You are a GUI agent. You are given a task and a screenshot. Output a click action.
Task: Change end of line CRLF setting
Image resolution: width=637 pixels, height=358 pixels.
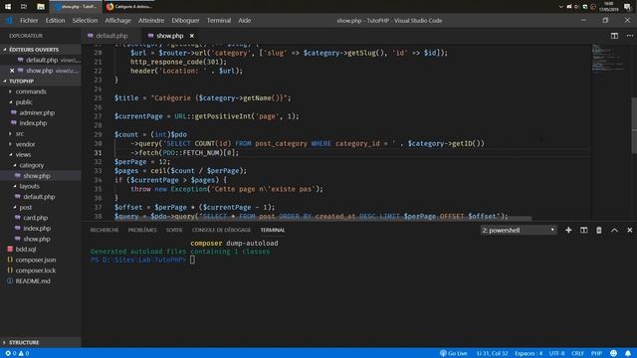tap(577, 354)
